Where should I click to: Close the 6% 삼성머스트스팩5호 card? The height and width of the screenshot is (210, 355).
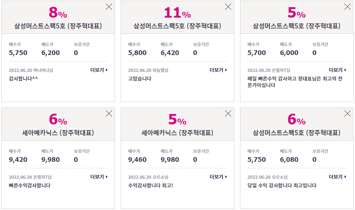click(347, 114)
